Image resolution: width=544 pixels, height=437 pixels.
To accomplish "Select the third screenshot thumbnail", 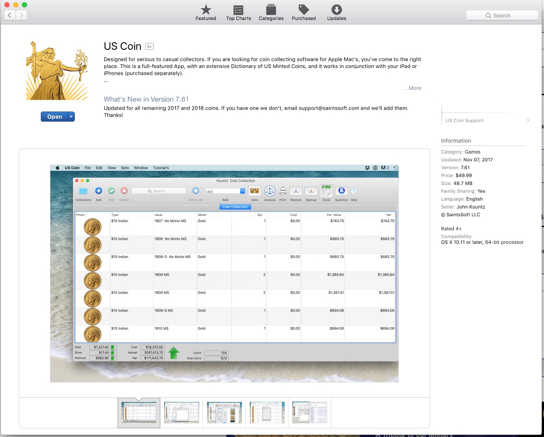I will point(224,413).
